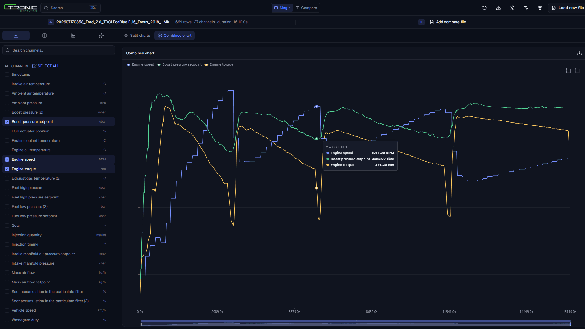Image resolution: width=585 pixels, height=329 pixels.
Task: Click Fuel high pressure setpoint label
Action: 35,197
